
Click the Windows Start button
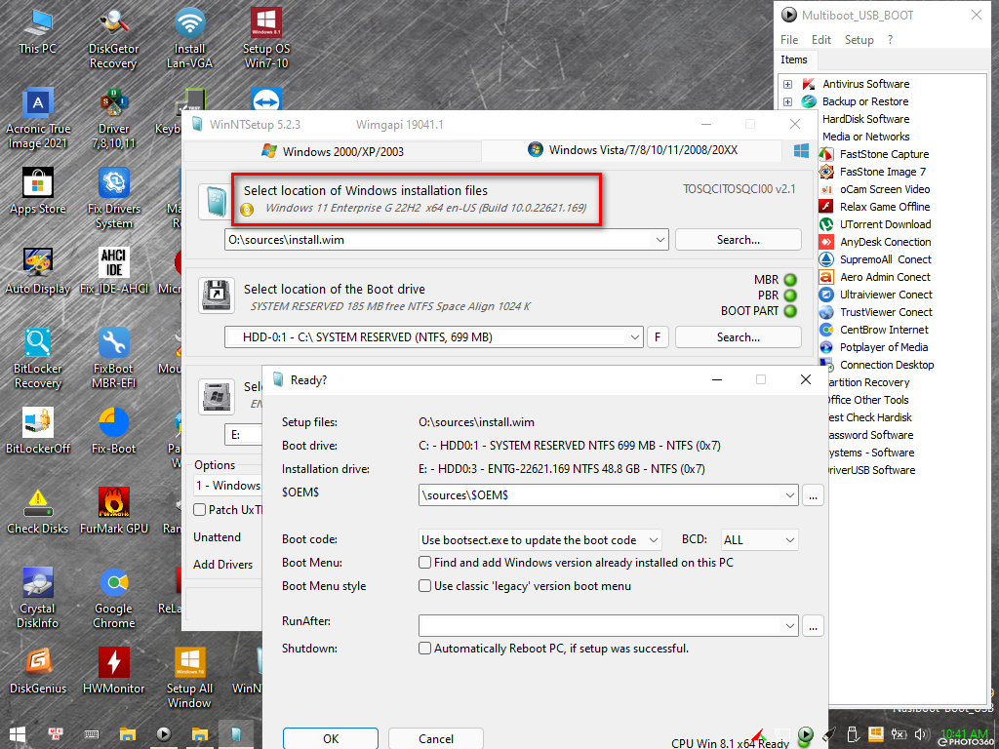[18, 734]
